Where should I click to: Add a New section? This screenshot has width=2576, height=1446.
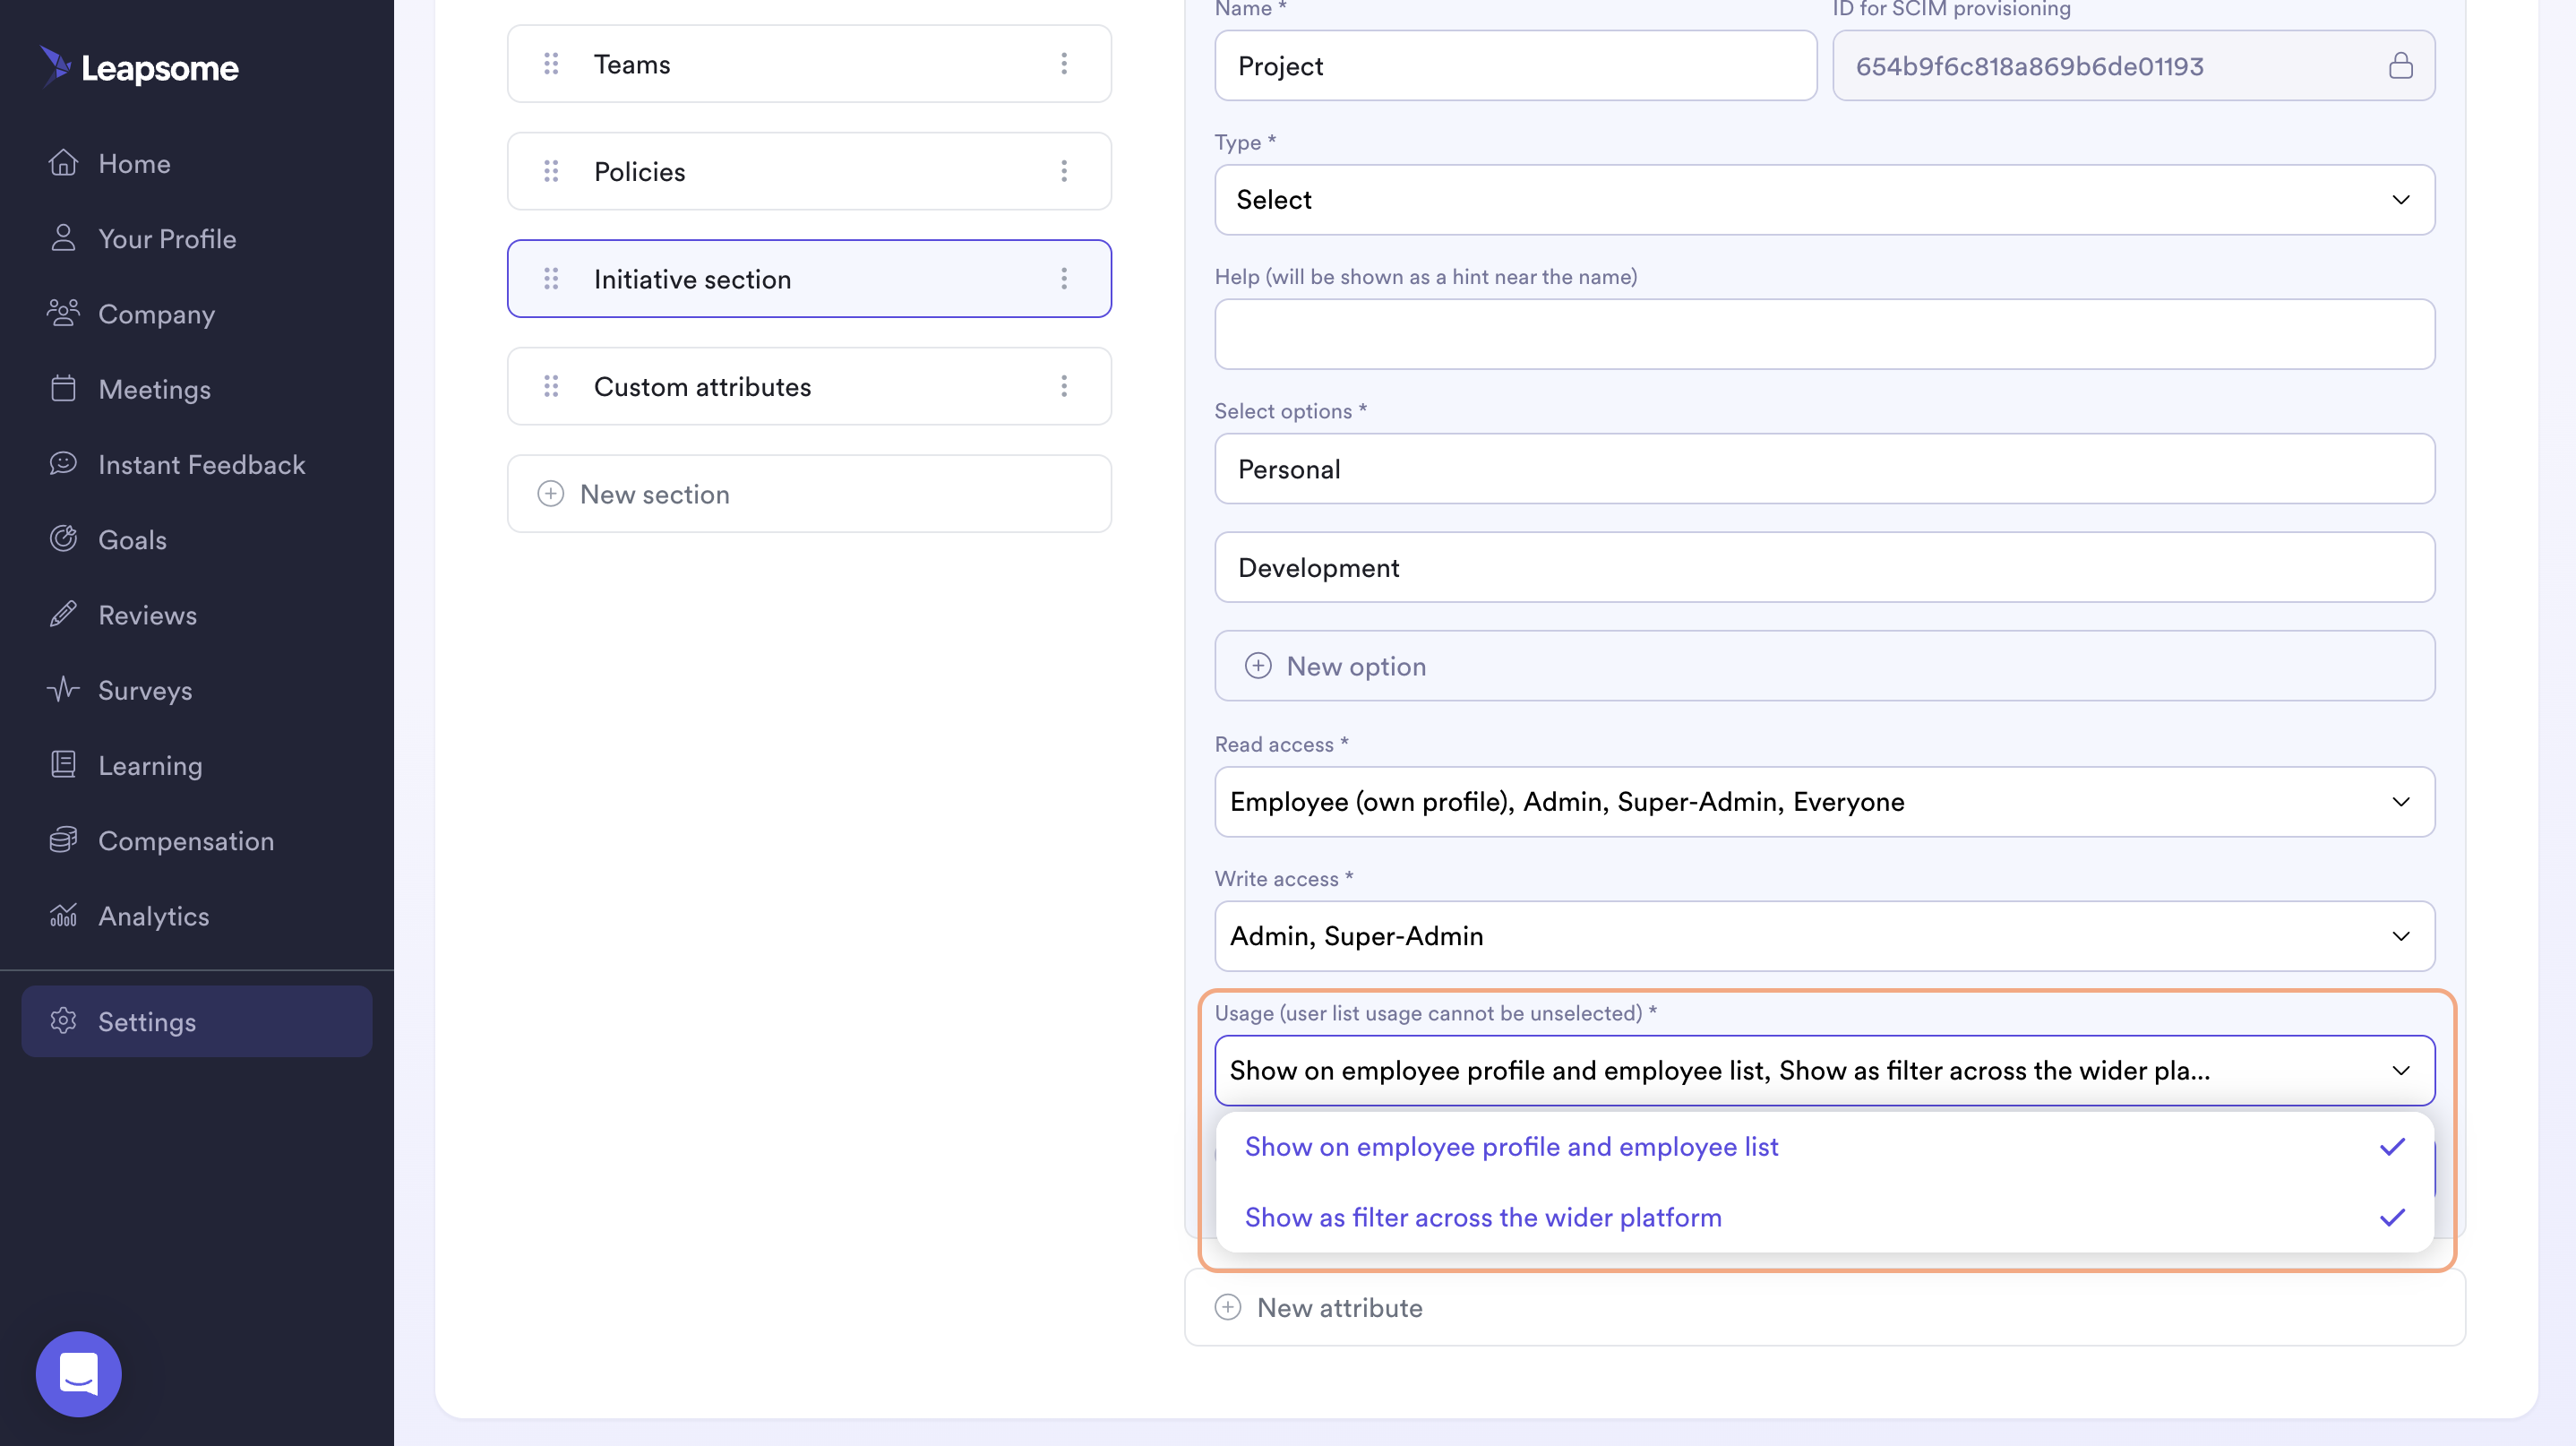[x=809, y=493]
